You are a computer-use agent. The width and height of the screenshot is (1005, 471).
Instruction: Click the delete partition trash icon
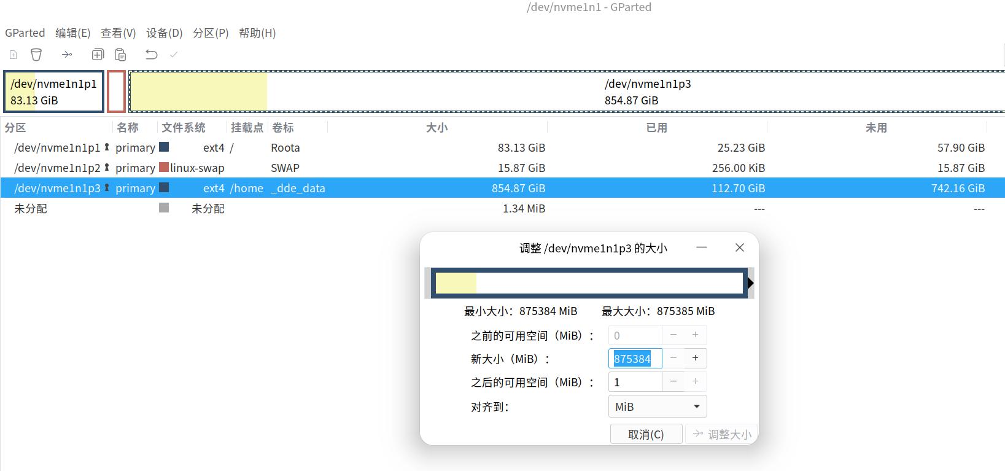coord(36,55)
